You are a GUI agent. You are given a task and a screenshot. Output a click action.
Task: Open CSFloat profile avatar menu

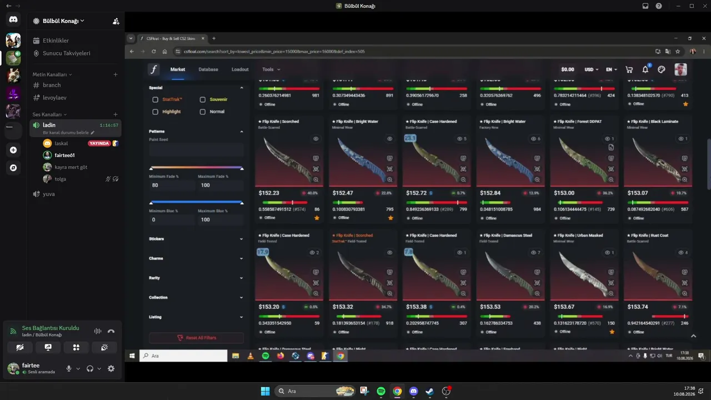pyautogui.click(x=680, y=69)
